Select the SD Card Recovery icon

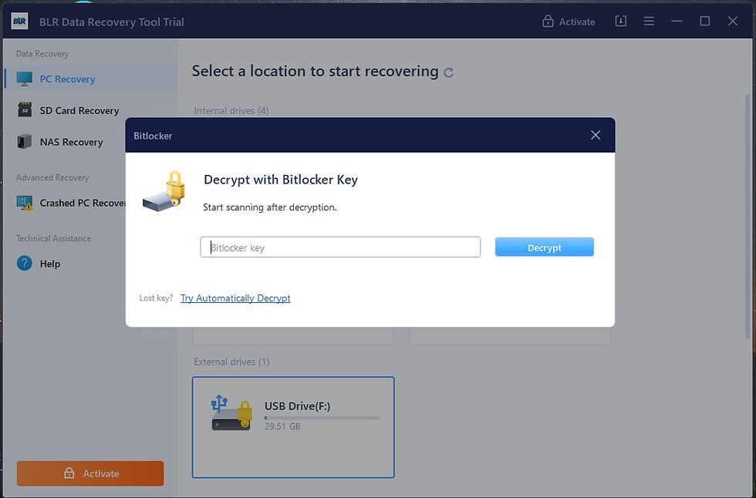pos(25,109)
